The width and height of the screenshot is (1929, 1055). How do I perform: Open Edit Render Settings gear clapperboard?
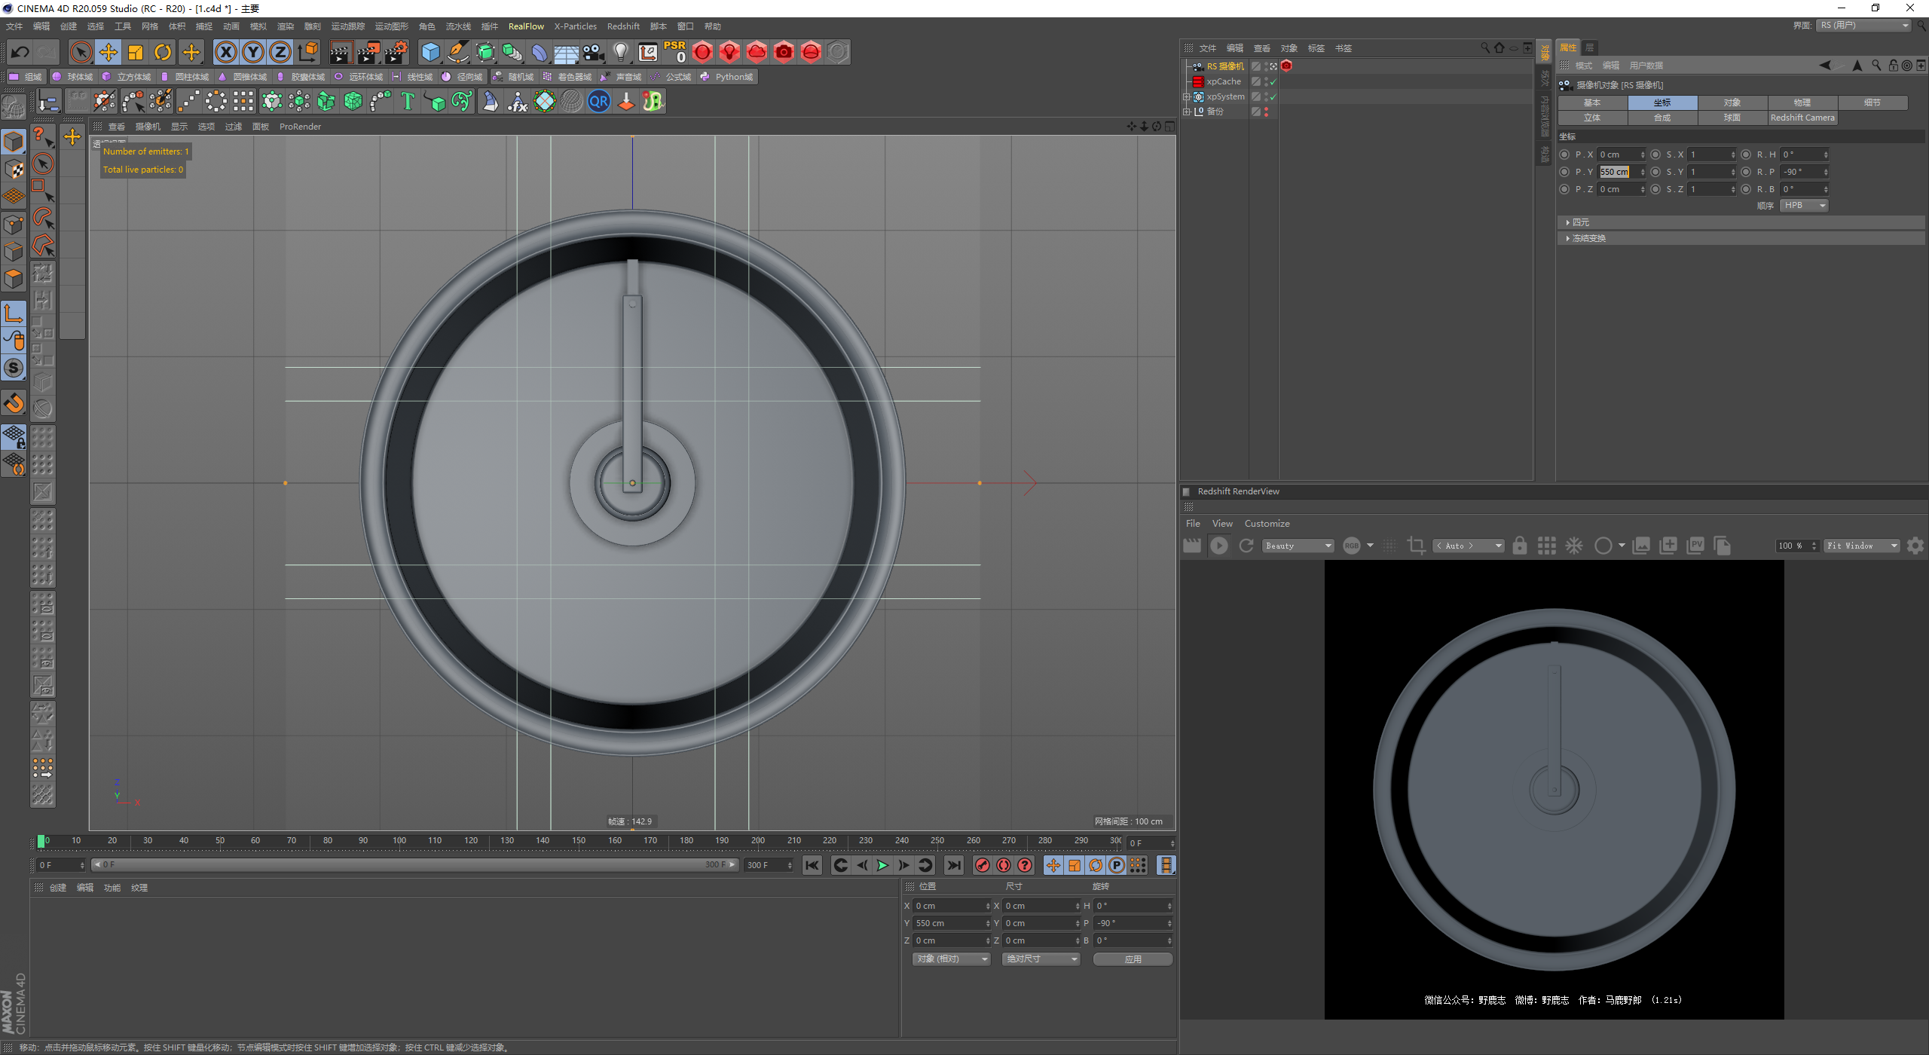396,52
